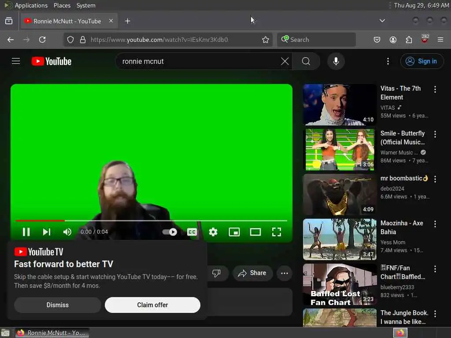
Task: Run search with magnifier button
Action: 306,61
